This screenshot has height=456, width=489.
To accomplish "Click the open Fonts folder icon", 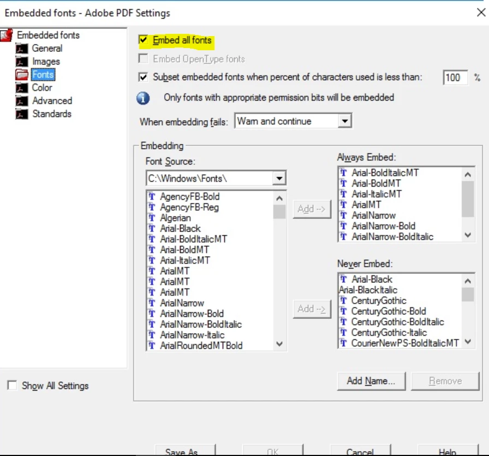I will click(x=22, y=75).
